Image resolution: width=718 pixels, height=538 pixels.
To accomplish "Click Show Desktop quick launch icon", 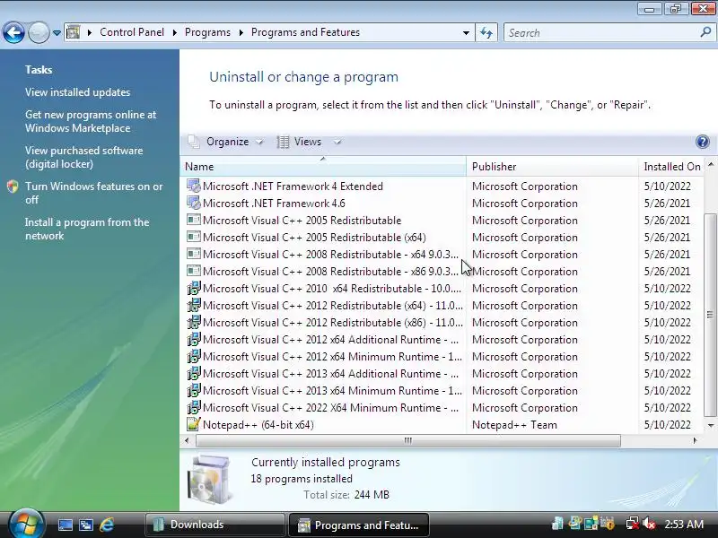I will 65,525.
